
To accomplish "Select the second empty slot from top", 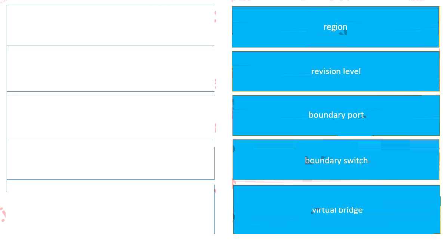I will click(110, 68).
